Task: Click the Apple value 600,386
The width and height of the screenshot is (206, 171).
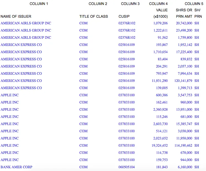Action: [x=162, y=95]
